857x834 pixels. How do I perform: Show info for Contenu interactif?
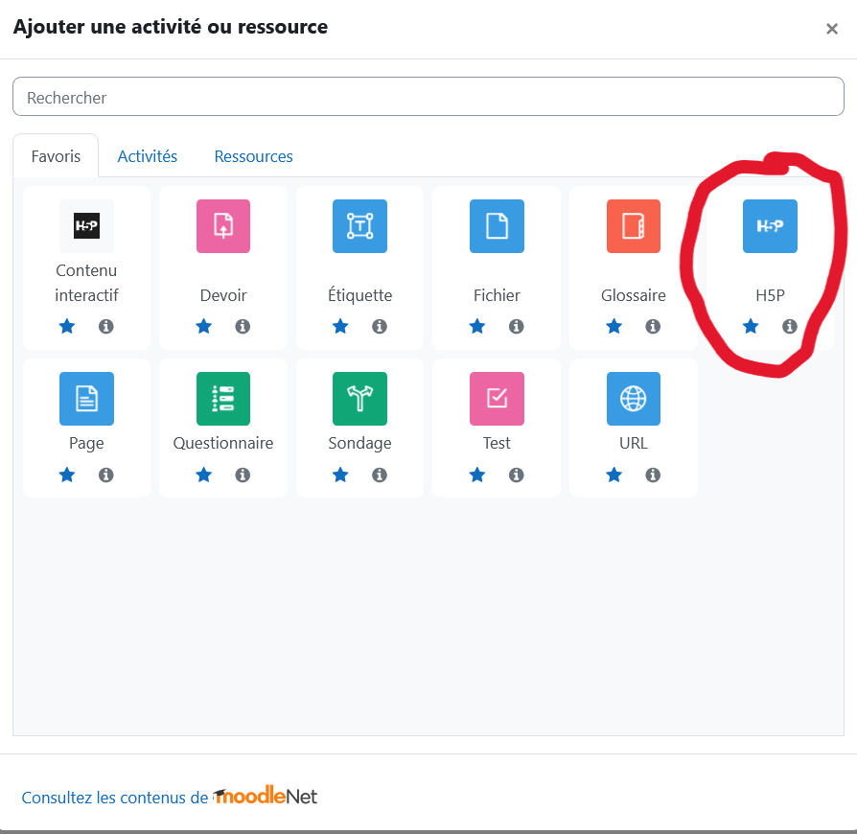pyautogui.click(x=106, y=326)
